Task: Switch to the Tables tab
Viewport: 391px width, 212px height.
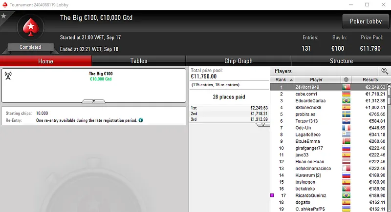Action: coord(139,61)
